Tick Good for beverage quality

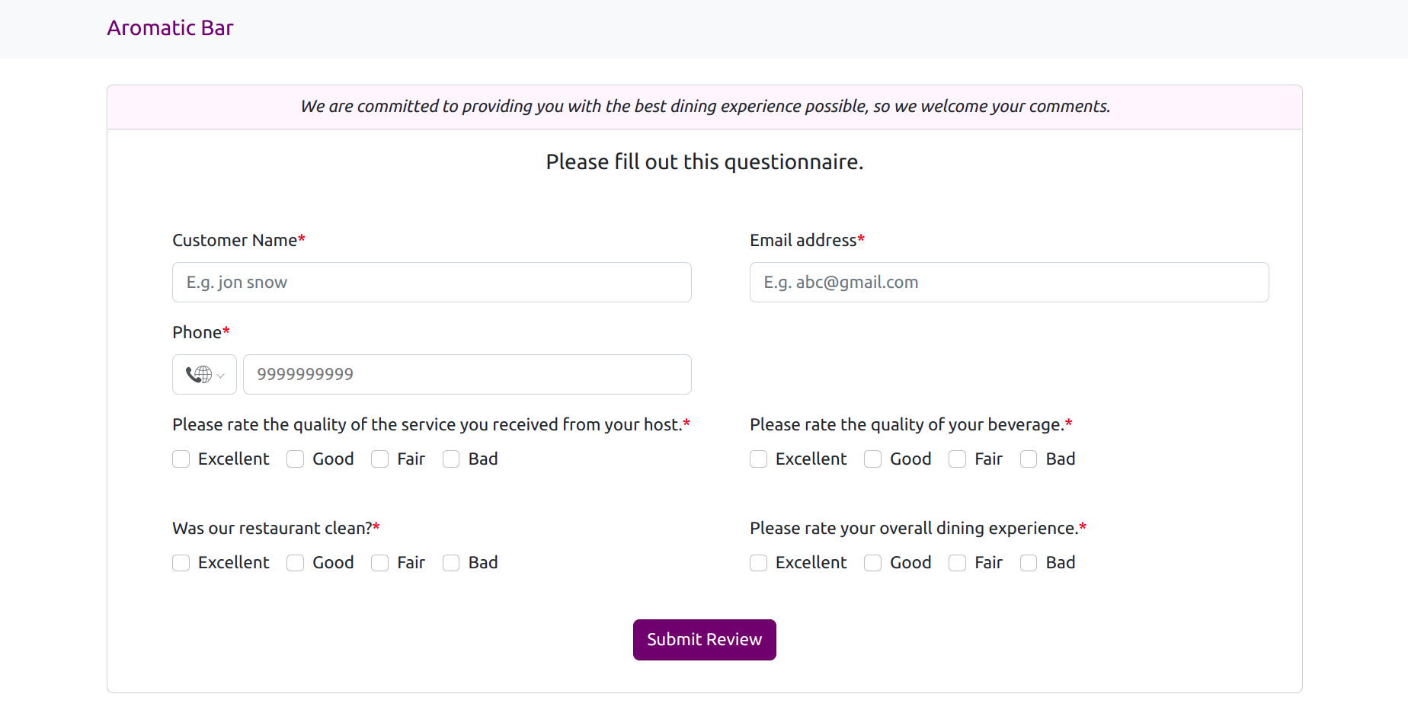click(873, 459)
